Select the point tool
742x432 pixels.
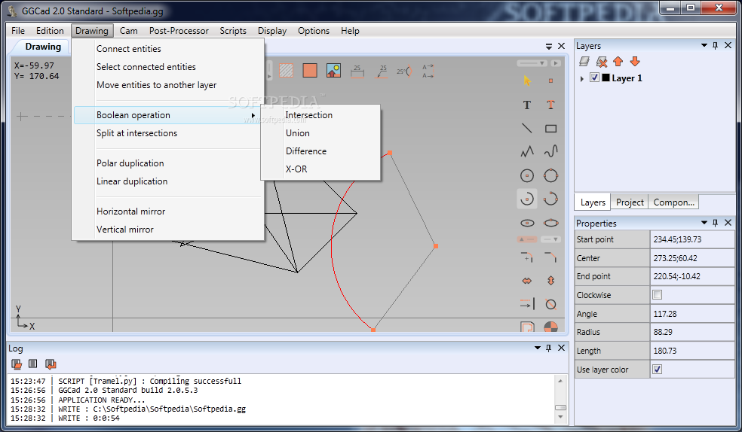click(x=550, y=81)
